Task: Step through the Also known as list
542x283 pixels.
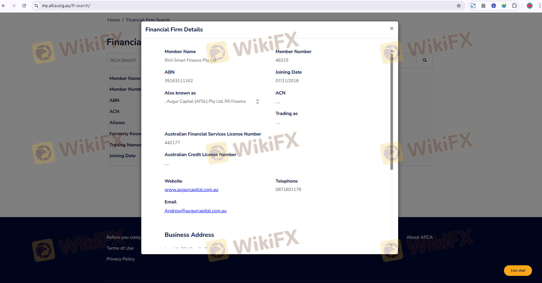Action: 257,102
